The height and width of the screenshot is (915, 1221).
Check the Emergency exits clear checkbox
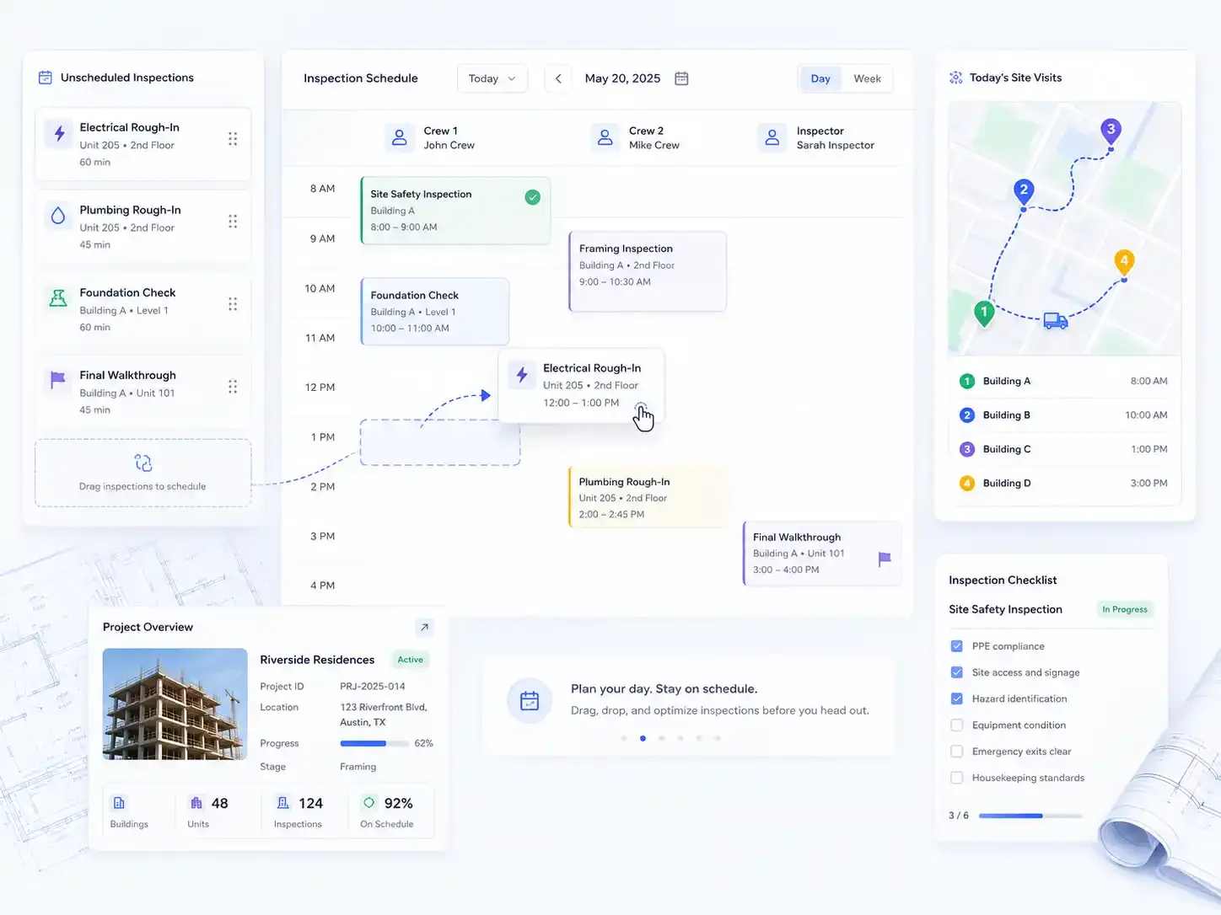(956, 752)
